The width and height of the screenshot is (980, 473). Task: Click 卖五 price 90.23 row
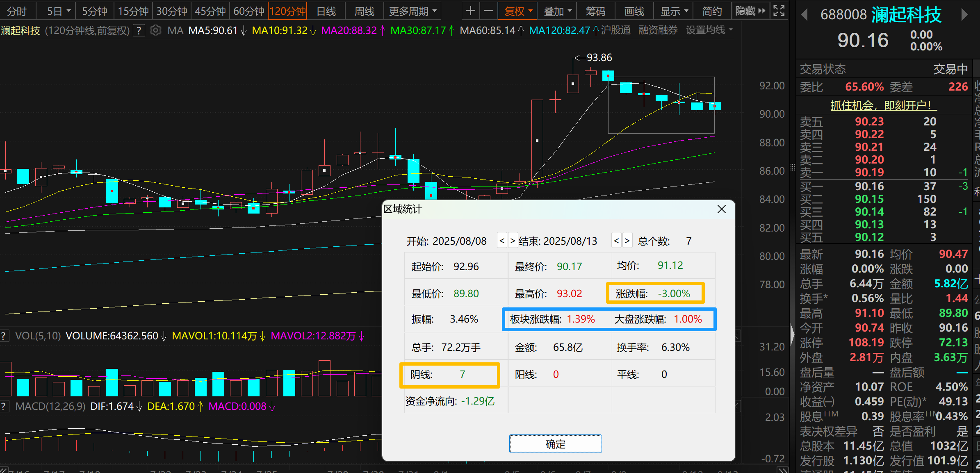coord(884,121)
